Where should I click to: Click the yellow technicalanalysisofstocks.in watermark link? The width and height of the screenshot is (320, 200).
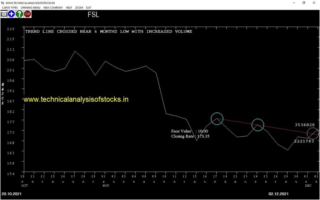point(76,100)
